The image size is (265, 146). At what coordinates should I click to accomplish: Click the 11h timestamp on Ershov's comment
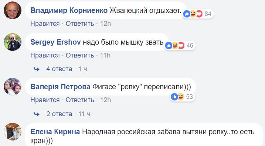click(105, 55)
